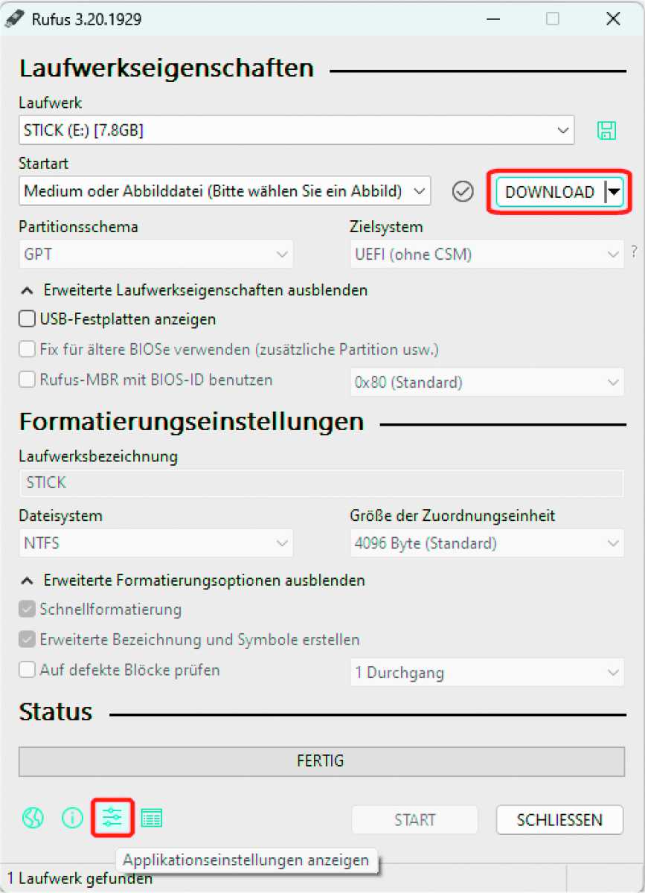This screenshot has height=893, width=645.
Task: Collapse Erweiterte Formatierungsoptionen ausblenden
Action: click(193, 580)
